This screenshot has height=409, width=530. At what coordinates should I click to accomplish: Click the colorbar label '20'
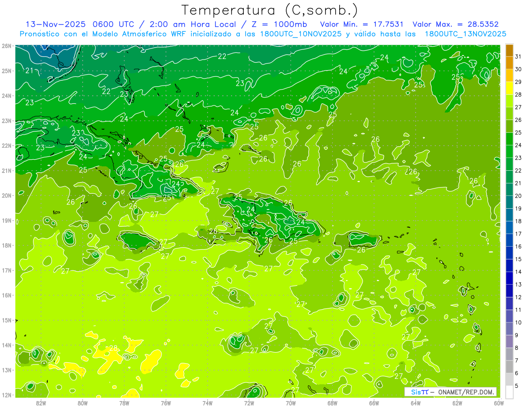519,196
